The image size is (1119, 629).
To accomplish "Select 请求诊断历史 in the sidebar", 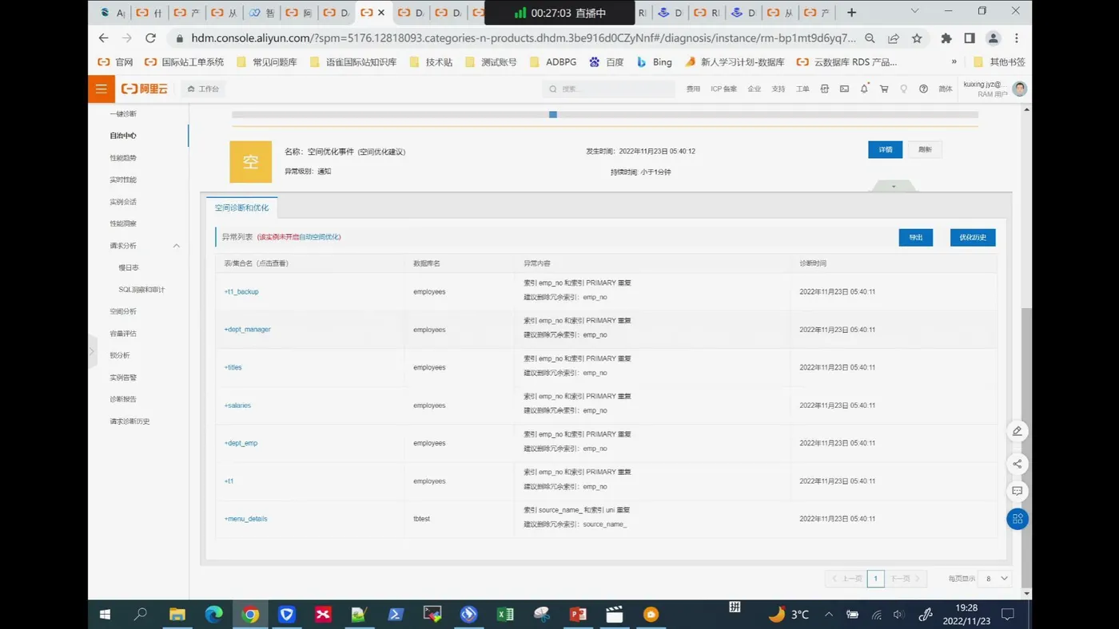I will click(x=129, y=421).
